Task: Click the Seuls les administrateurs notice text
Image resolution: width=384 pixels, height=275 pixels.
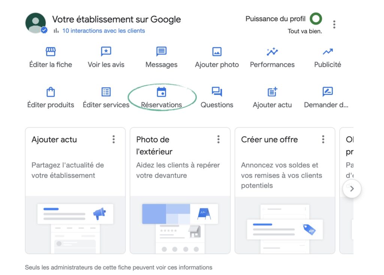Action: tap(118, 267)
